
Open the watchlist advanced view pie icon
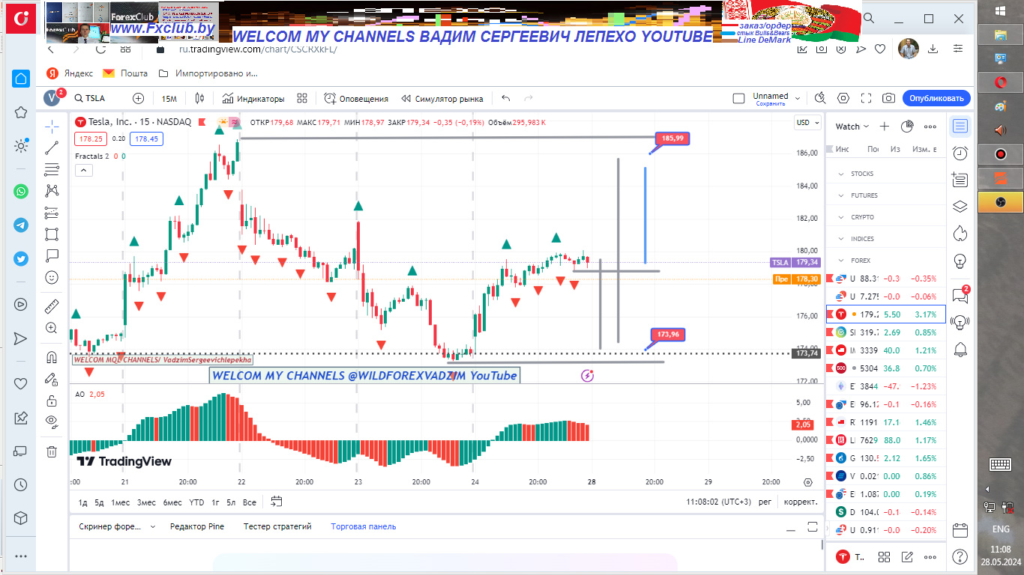907,127
